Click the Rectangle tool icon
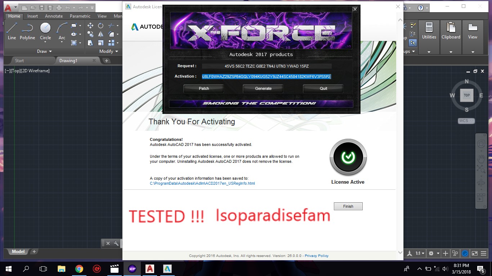Viewport: 492px width, 276px height. pos(74,26)
